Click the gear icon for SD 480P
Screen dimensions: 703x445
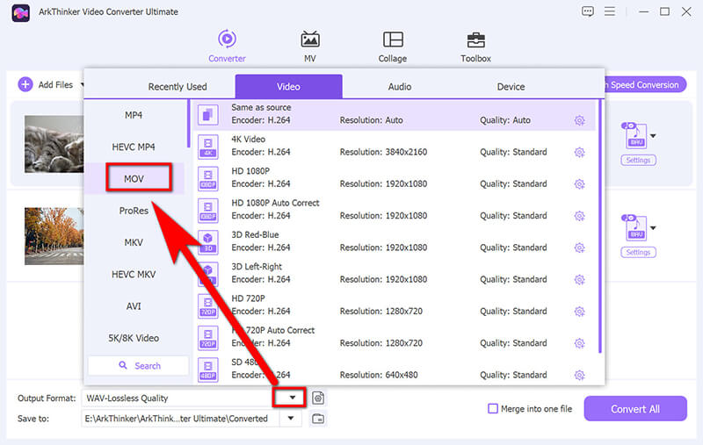coord(579,375)
